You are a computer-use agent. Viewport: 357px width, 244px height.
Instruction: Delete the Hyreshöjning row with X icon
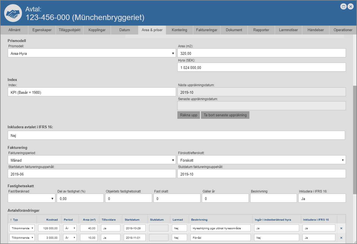pyautogui.click(x=341, y=228)
